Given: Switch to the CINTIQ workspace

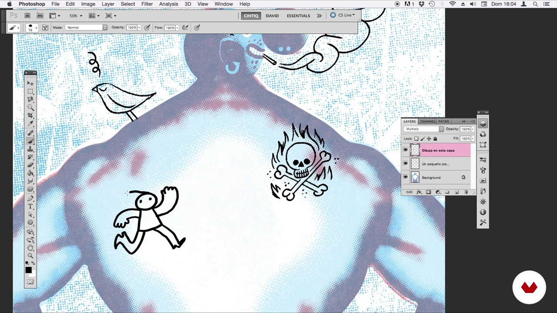Looking at the screenshot, I should 251,16.
